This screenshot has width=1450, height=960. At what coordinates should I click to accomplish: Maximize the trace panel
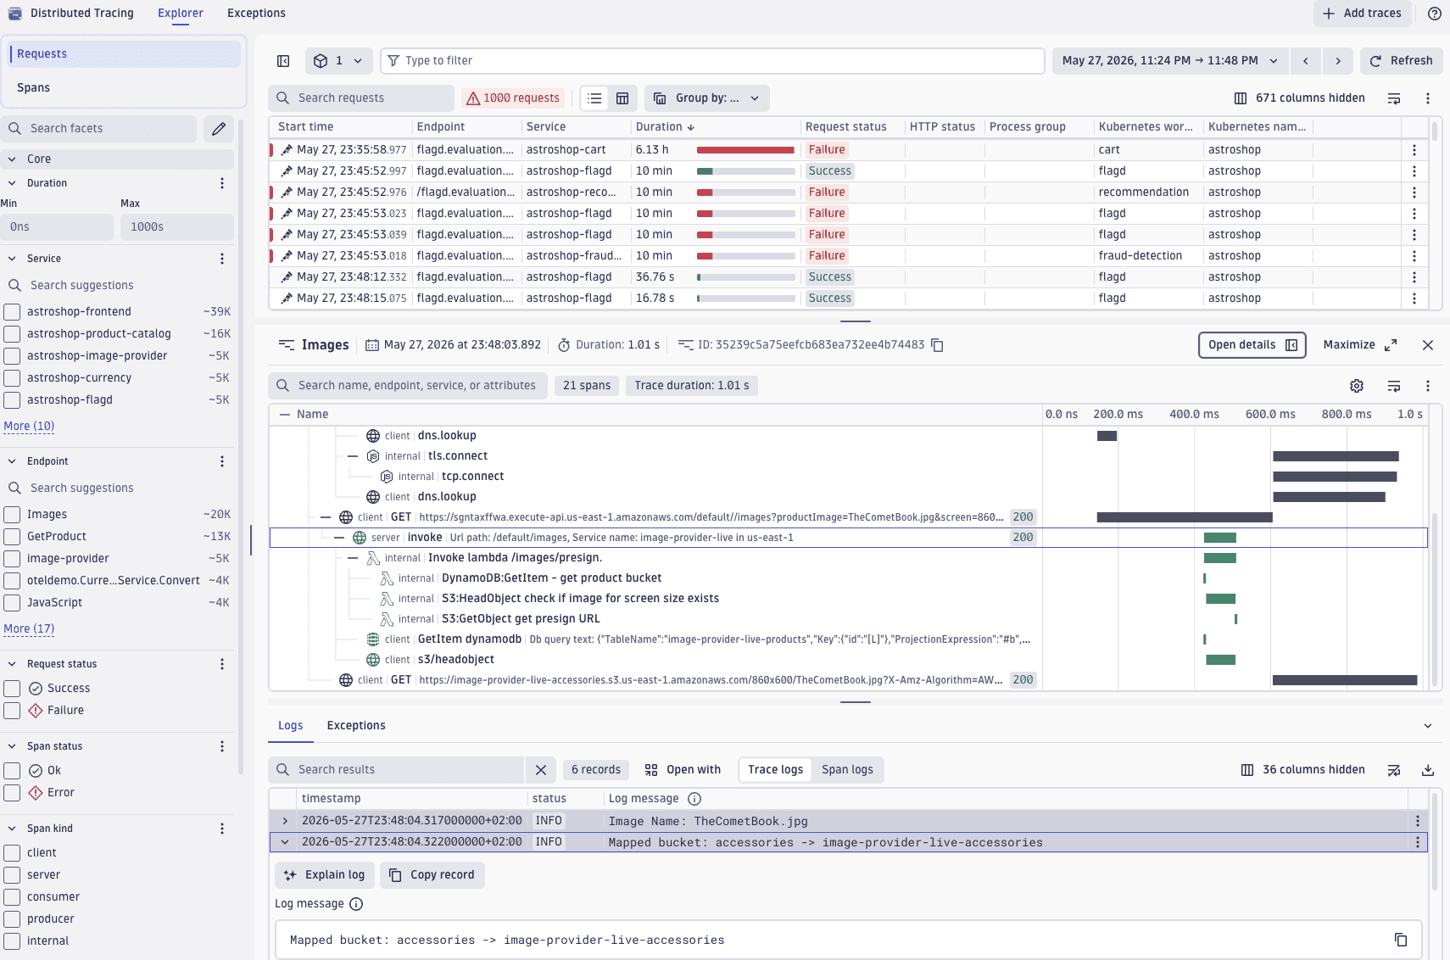tap(1360, 345)
